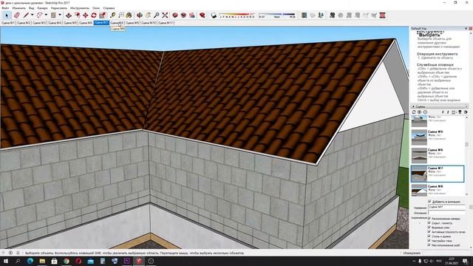Screen dimensions: 473x266
Task: Open the Extension Manager ruby icon
Action: 203,15
